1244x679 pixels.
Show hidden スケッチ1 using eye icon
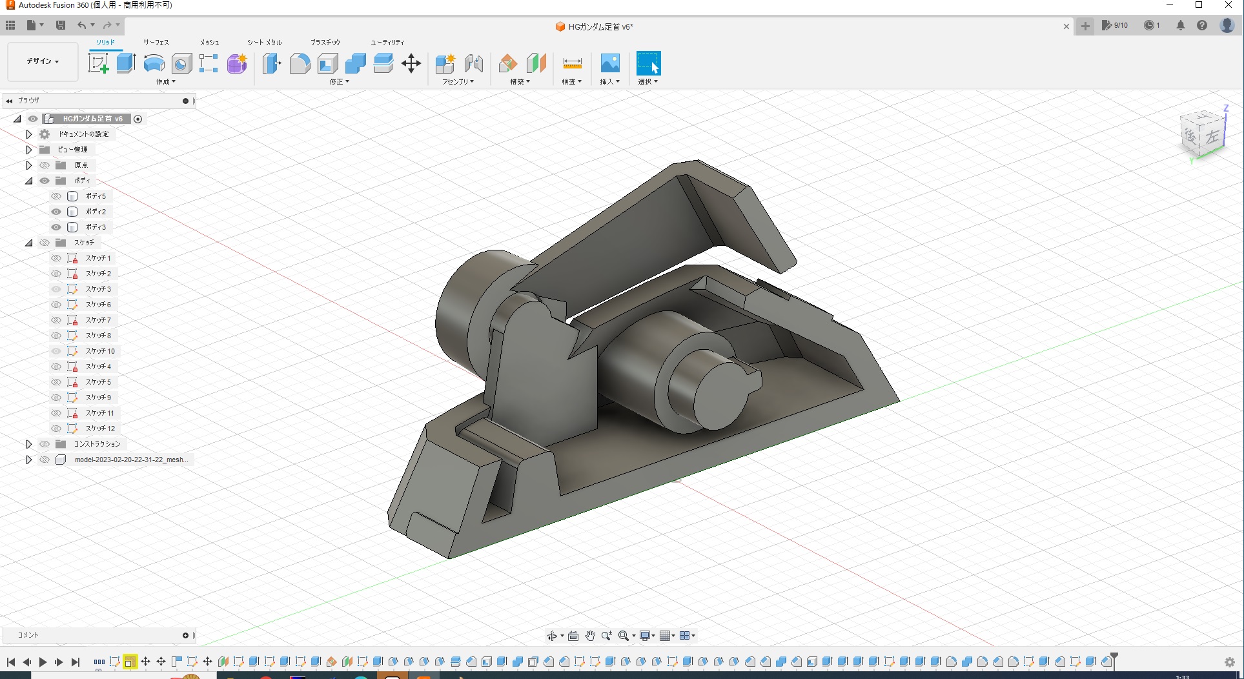56,258
